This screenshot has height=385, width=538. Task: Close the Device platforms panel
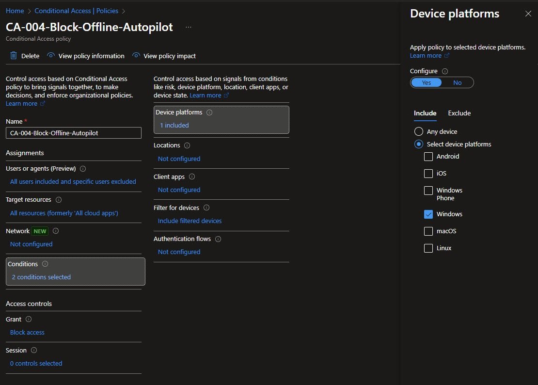pyautogui.click(x=528, y=14)
